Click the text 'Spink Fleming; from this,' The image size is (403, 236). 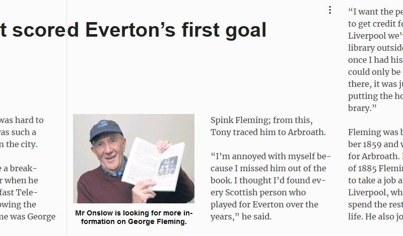pos(261,121)
